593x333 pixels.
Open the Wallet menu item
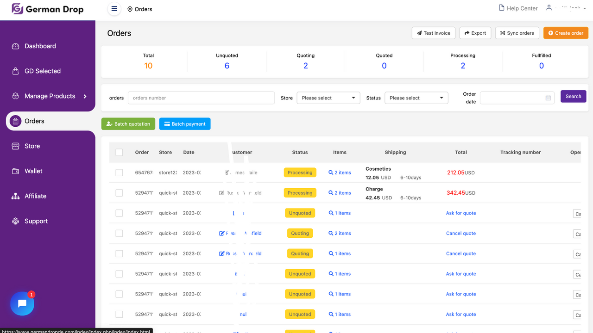tap(33, 171)
